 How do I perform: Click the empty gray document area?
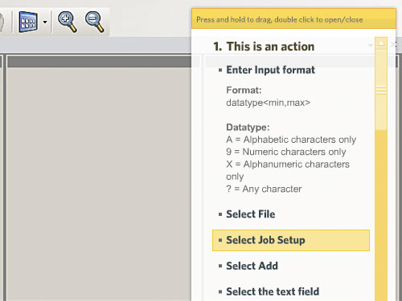(x=99, y=184)
